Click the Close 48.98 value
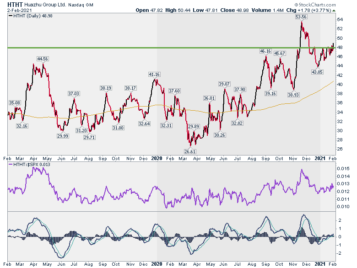This screenshot has width=357, height=268. (x=234, y=10)
